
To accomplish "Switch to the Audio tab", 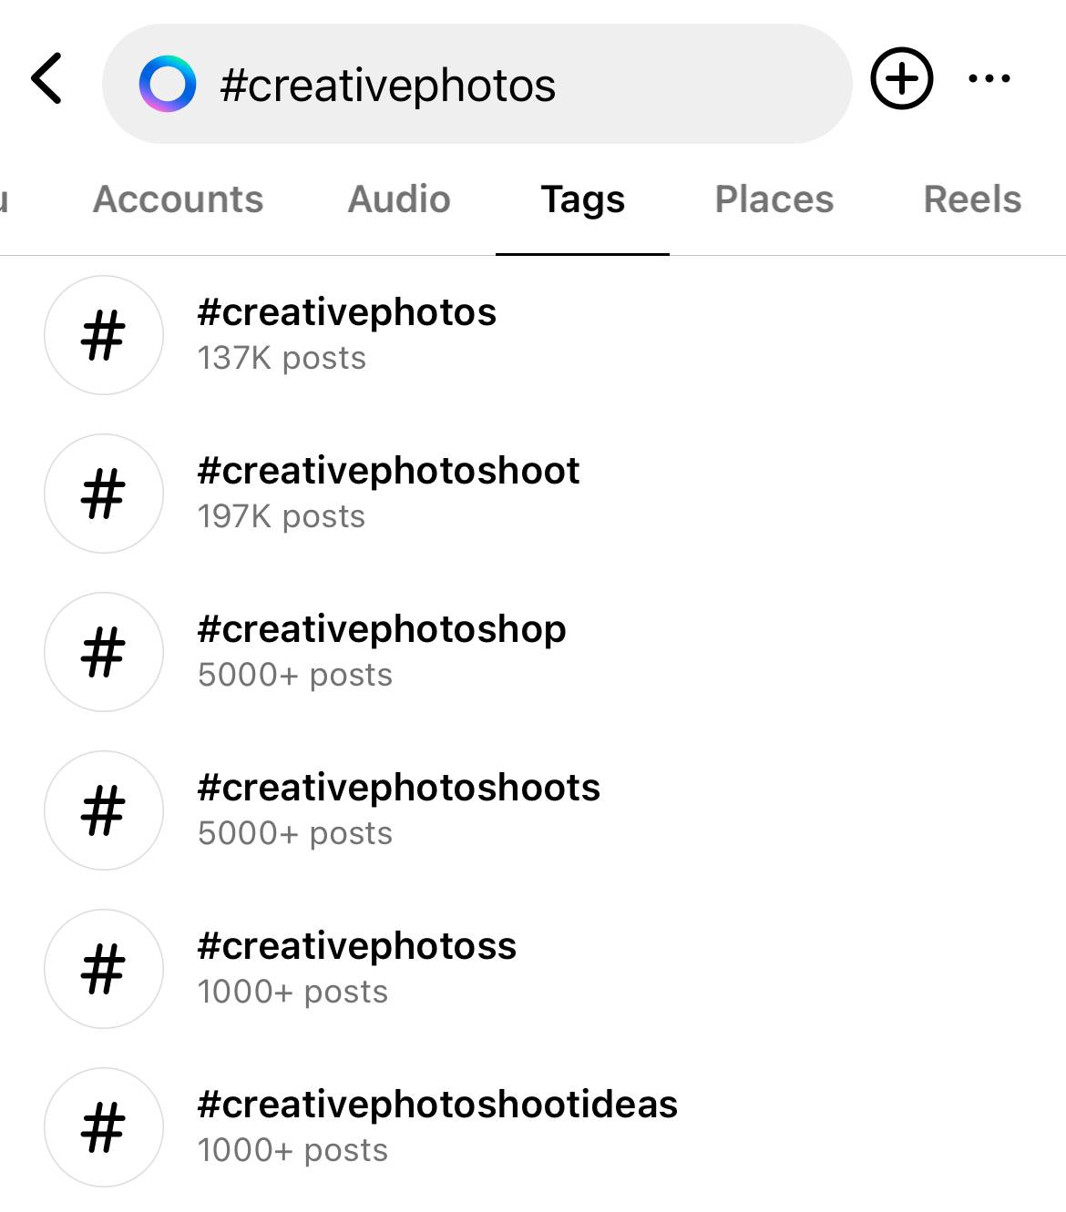I will [x=399, y=199].
